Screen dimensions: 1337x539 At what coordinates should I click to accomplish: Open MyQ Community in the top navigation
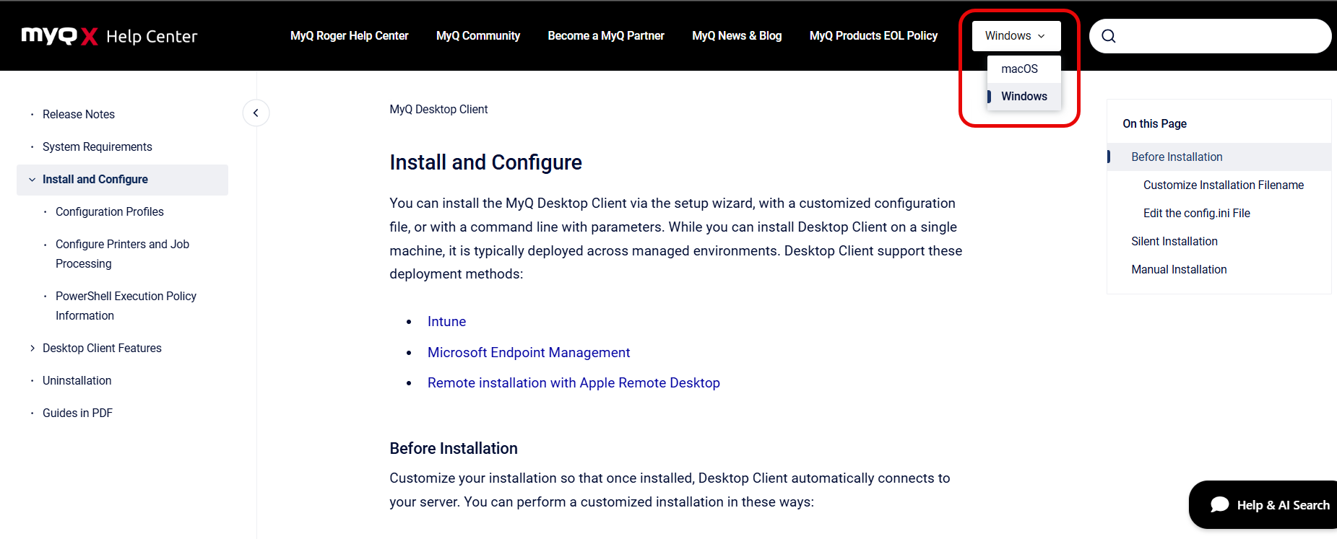click(x=477, y=36)
